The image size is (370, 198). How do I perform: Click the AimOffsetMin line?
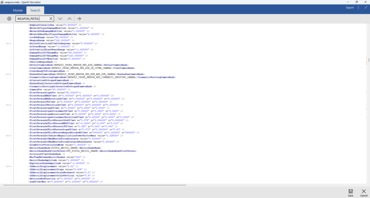coord(66,181)
